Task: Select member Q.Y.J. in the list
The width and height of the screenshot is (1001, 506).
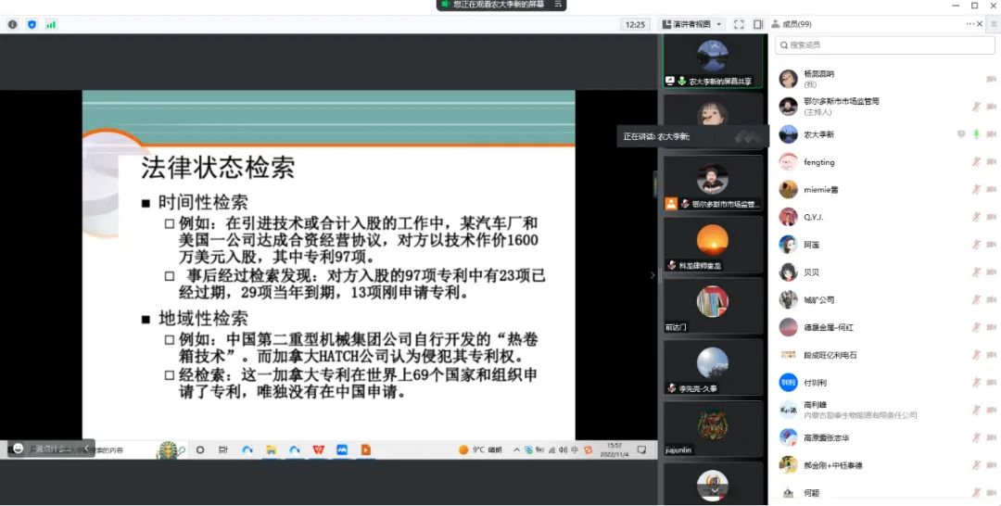Action: pyautogui.click(x=813, y=218)
